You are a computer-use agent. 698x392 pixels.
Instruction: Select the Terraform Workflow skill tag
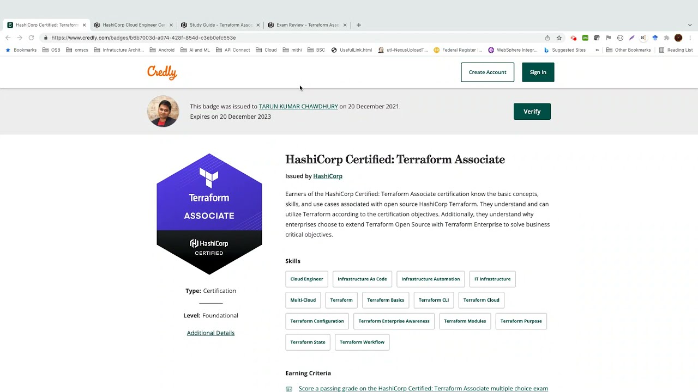click(x=362, y=342)
